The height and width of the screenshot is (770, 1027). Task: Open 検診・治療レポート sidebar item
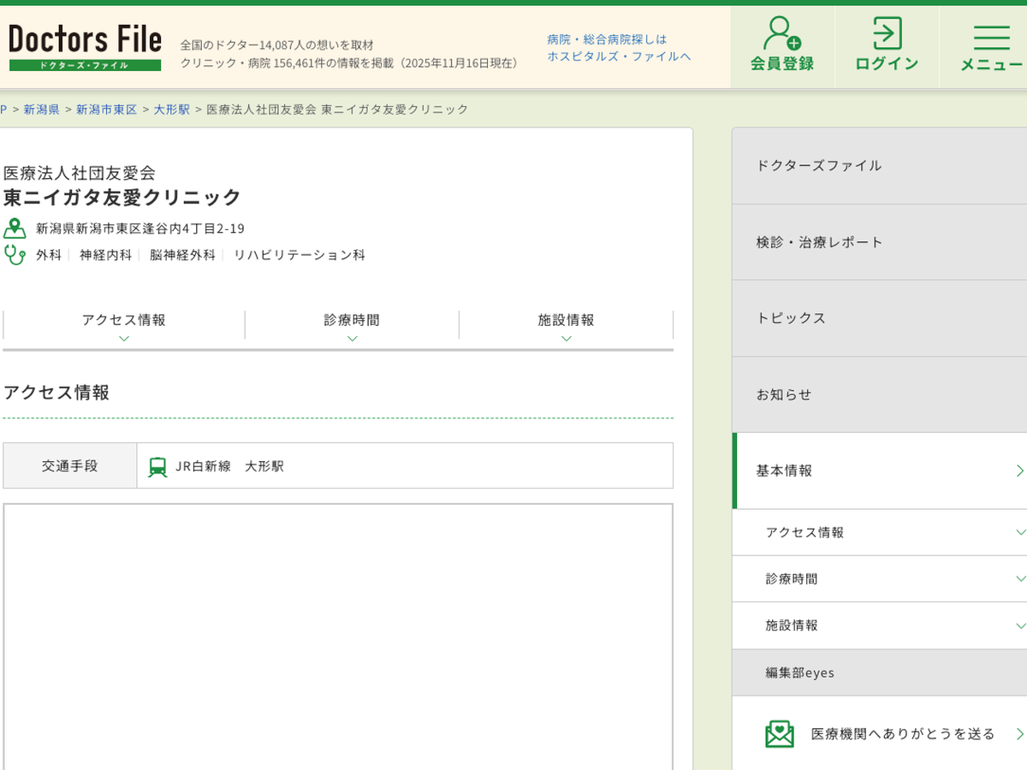879,242
